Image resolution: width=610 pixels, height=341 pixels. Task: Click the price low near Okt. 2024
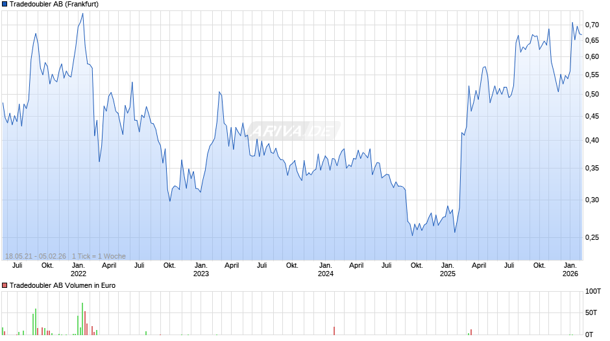(412, 235)
